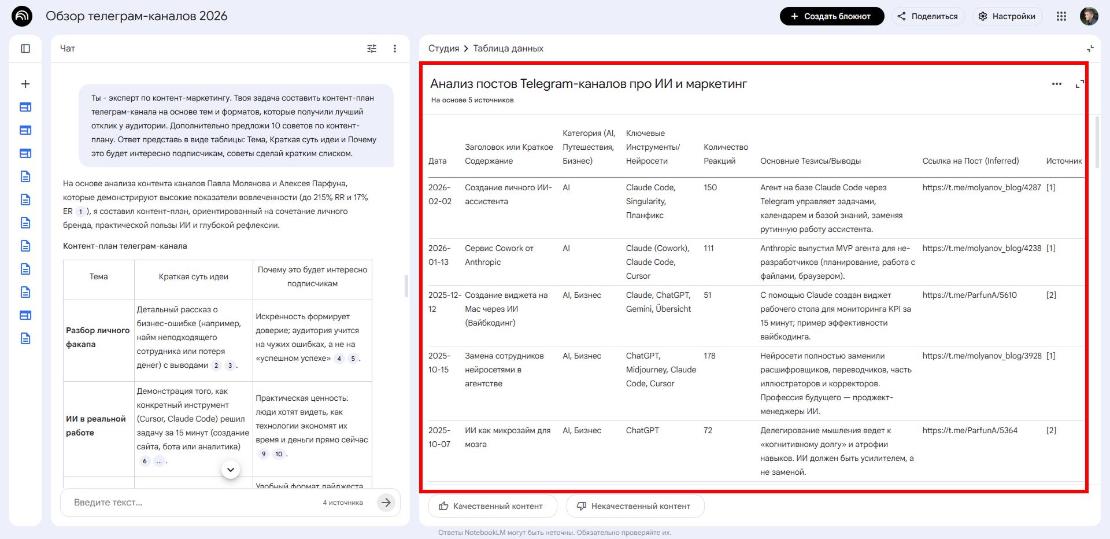Create a new notebook with Создать блокнот
Image resolution: width=1110 pixels, height=539 pixels.
[831, 16]
